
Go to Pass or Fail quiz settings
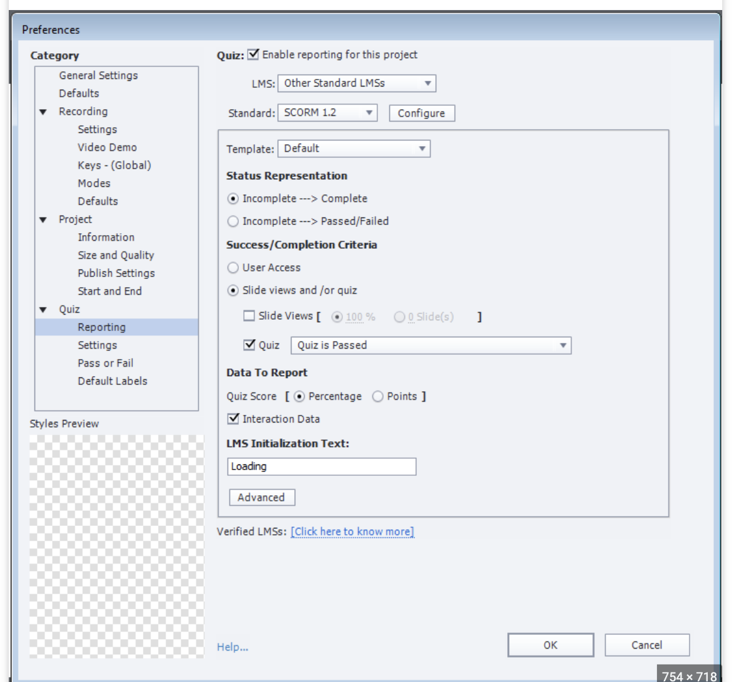tap(105, 364)
